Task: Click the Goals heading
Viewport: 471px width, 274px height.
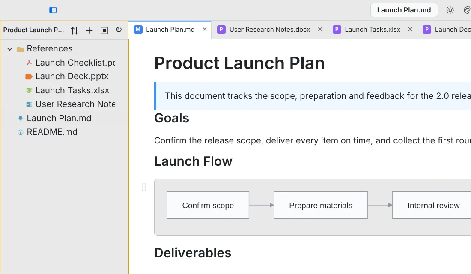Action: coord(172,118)
